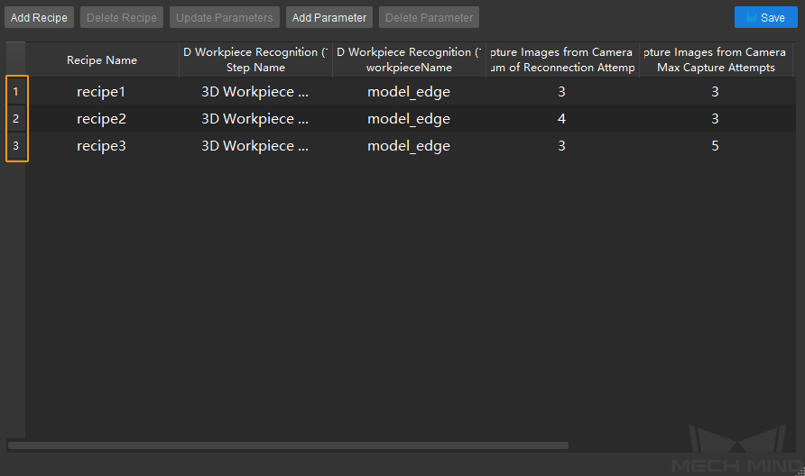Click the Step Name column header
This screenshot has height=476, width=805.
click(x=255, y=60)
